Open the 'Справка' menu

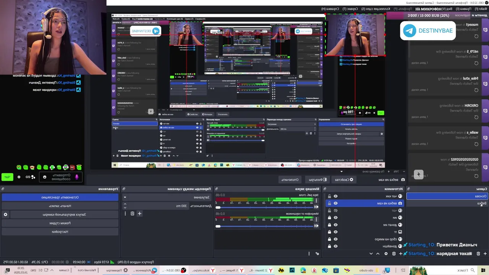(x=330, y=9)
